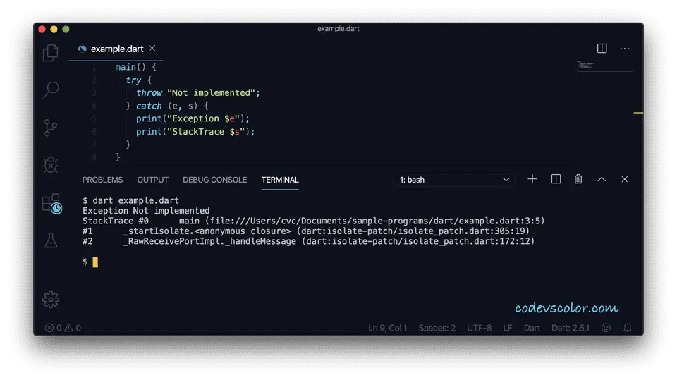The height and width of the screenshot is (380, 677).
Task: Click the 'main() {' code line
Action: [x=135, y=67]
